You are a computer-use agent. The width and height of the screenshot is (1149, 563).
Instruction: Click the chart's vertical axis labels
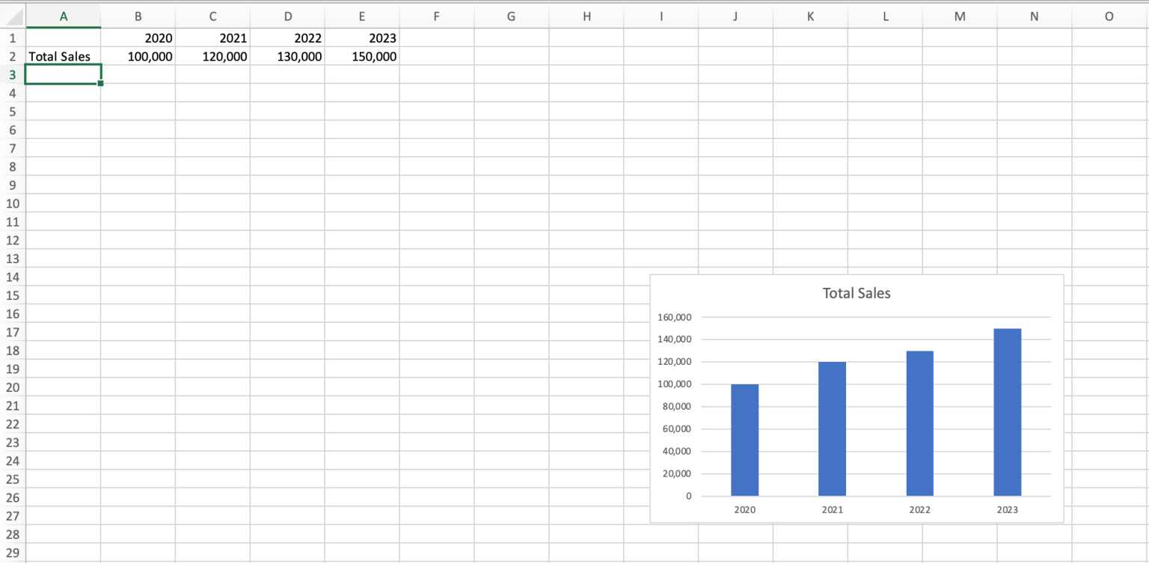[675, 406]
